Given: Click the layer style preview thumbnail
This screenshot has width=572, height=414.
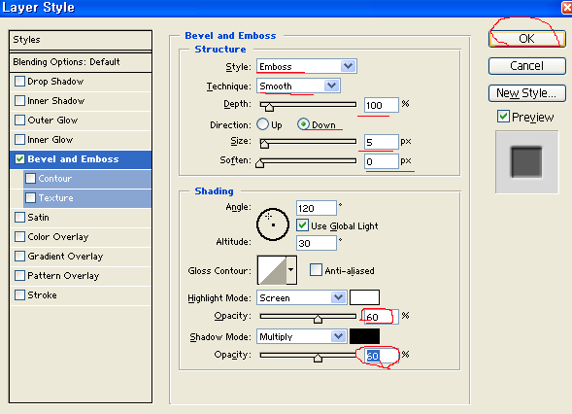Looking at the screenshot, I should pyautogui.click(x=526, y=161).
